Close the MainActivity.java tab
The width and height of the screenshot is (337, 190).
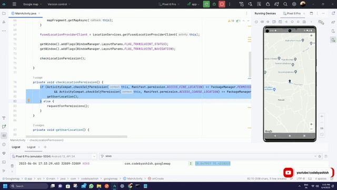pyautogui.click(x=39, y=13)
